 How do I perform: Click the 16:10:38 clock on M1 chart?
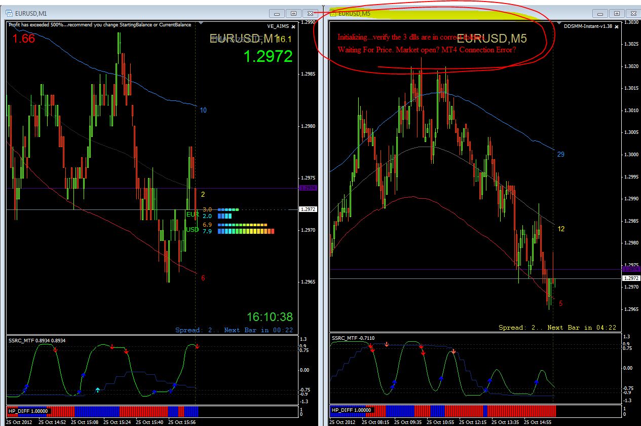[x=270, y=317]
